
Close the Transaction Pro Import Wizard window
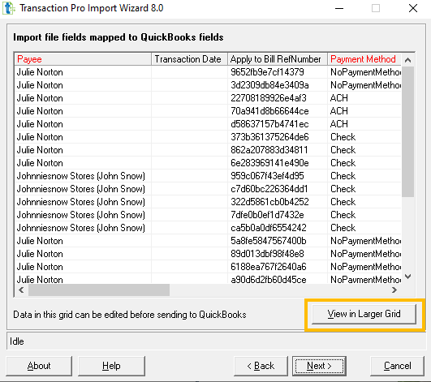[413, 8]
